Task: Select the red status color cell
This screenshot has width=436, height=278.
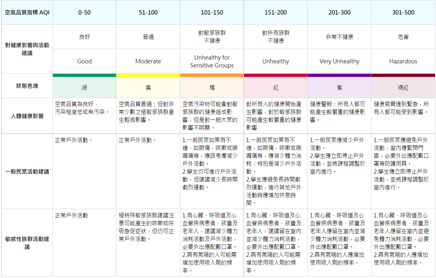Action: 276,87
